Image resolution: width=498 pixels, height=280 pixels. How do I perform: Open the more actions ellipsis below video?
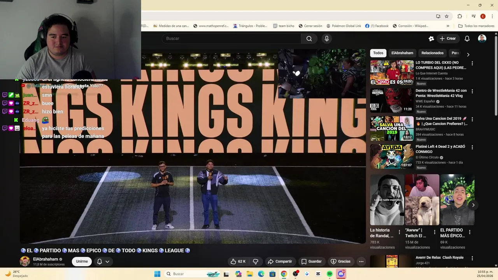(361, 261)
